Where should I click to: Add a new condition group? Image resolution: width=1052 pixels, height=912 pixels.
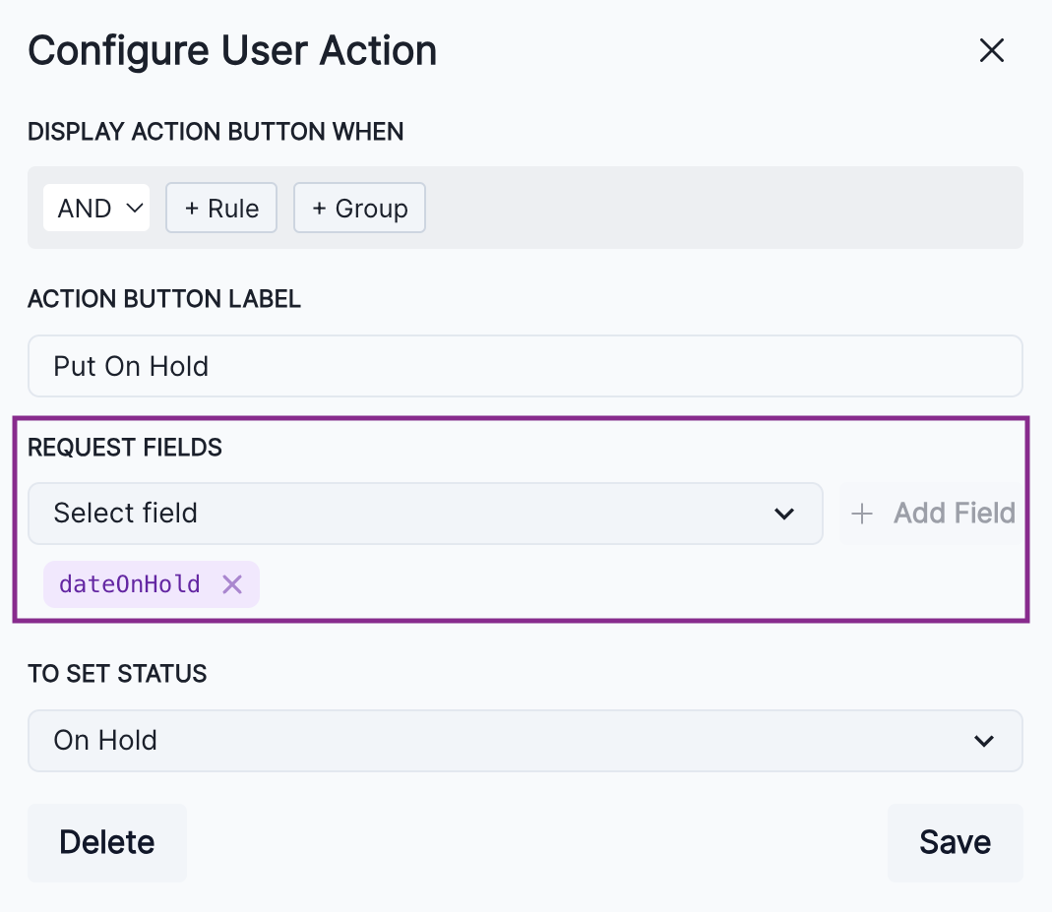tap(359, 208)
